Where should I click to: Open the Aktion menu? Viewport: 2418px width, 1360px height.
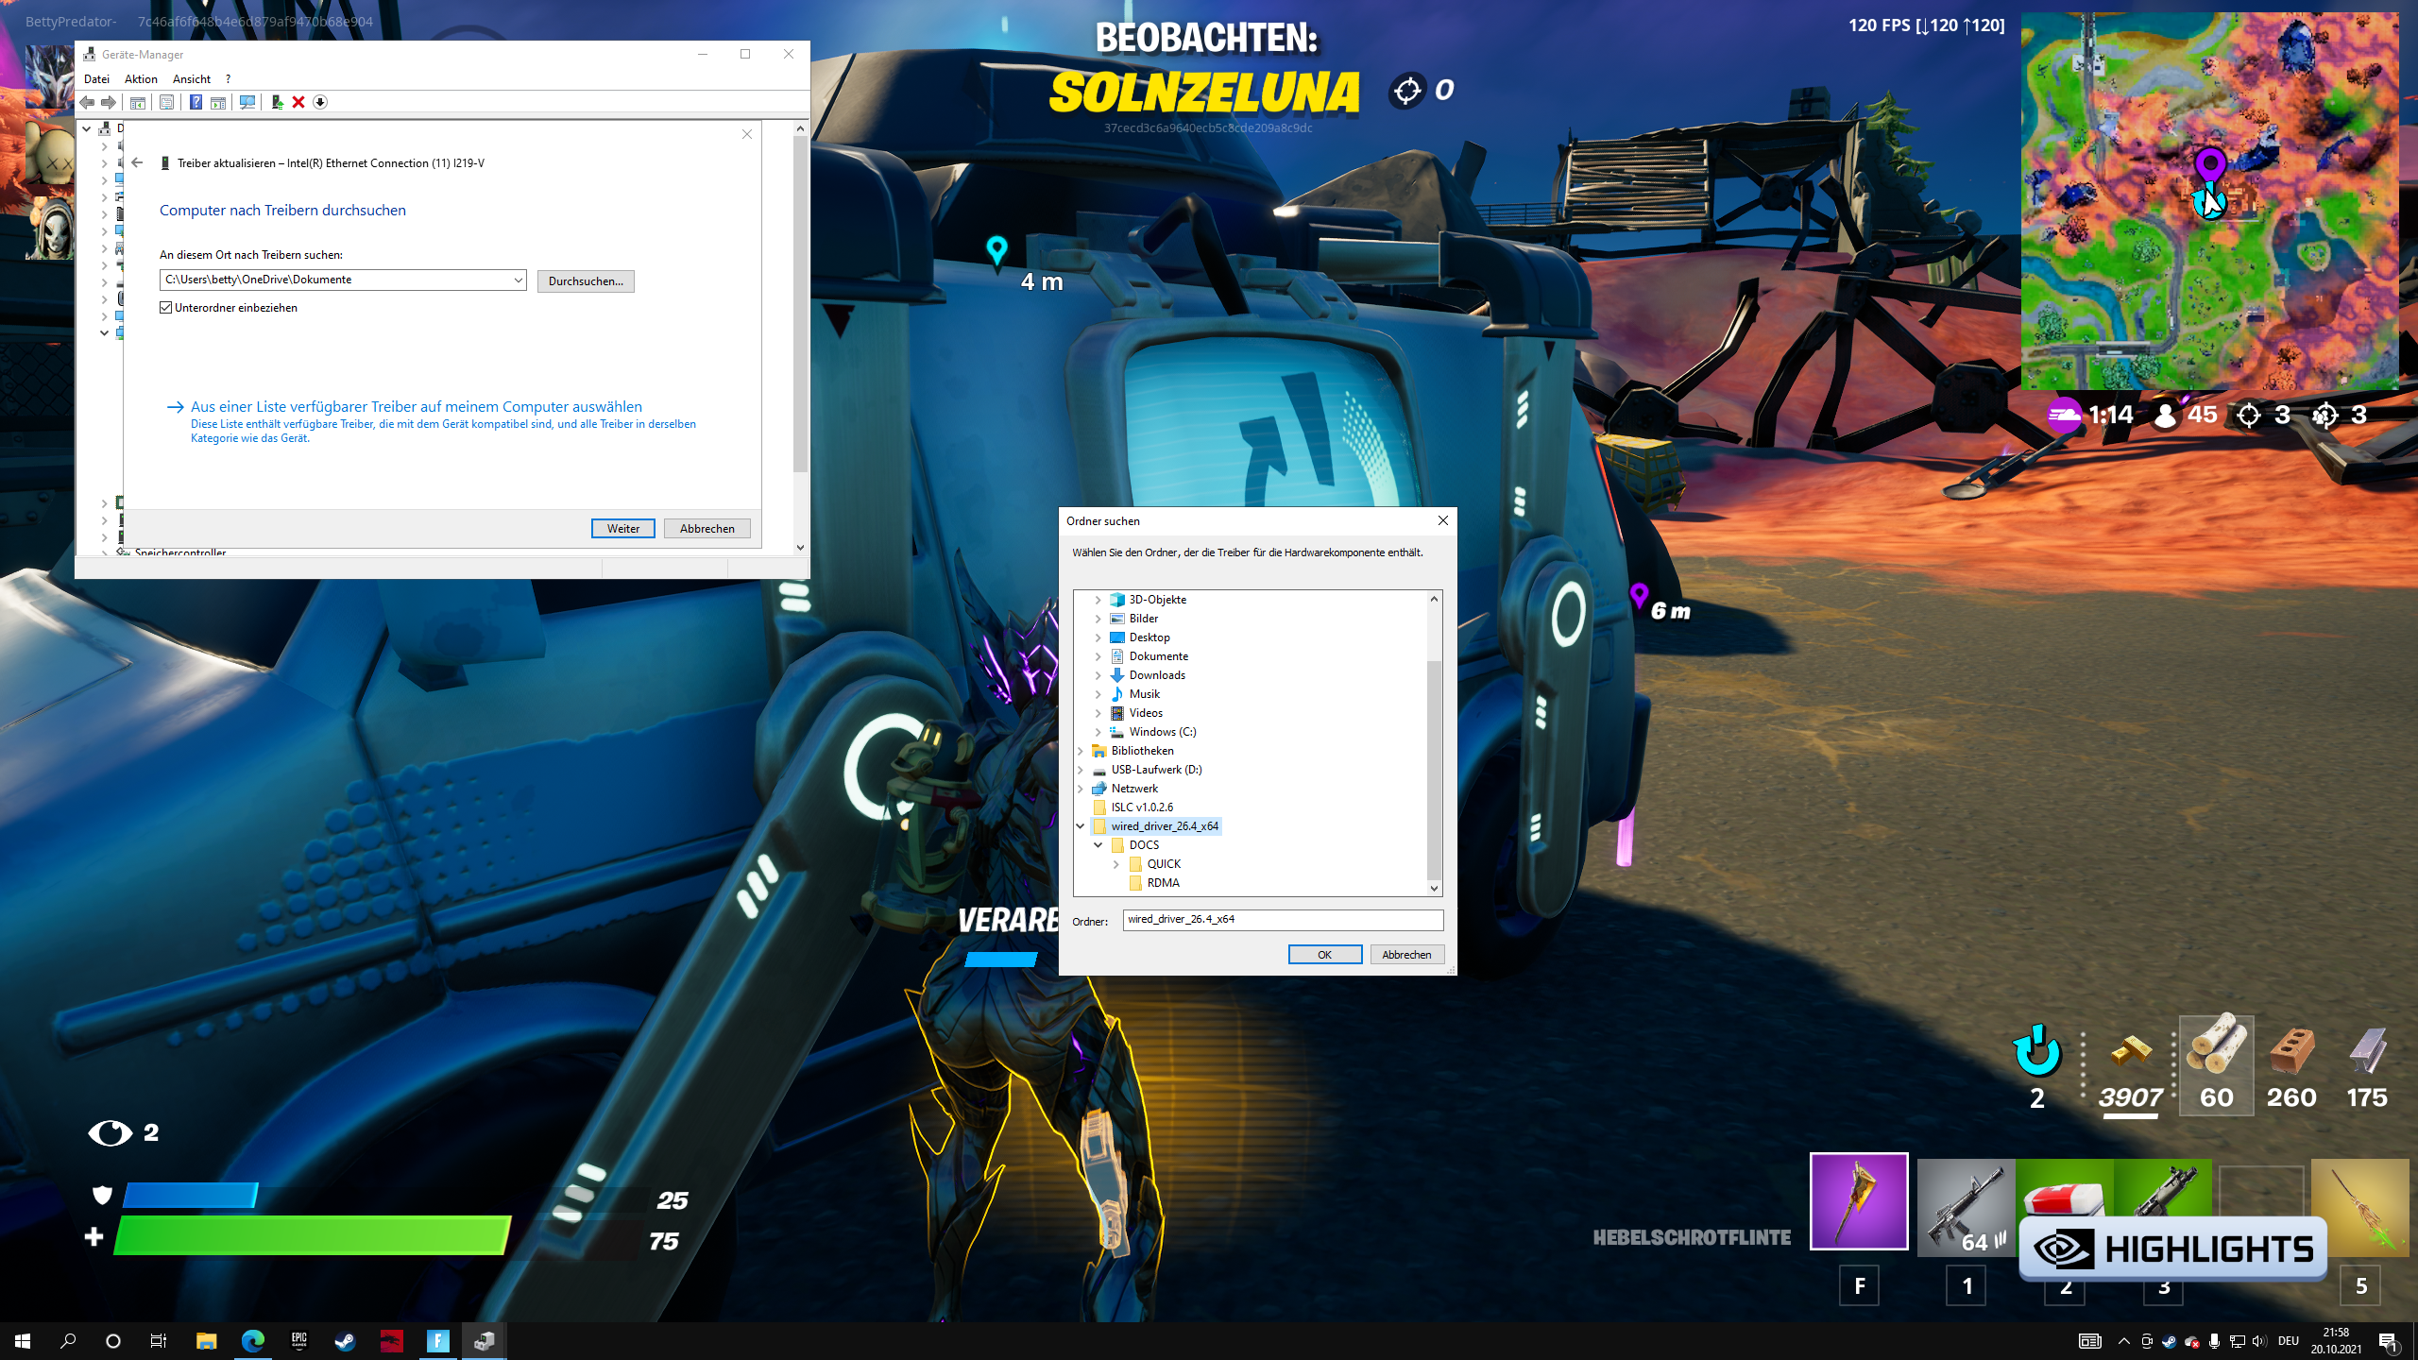[141, 79]
